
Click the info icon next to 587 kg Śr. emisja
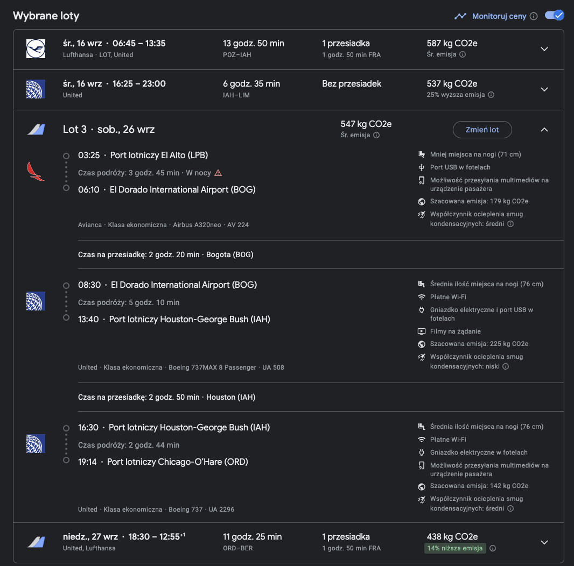click(x=463, y=54)
